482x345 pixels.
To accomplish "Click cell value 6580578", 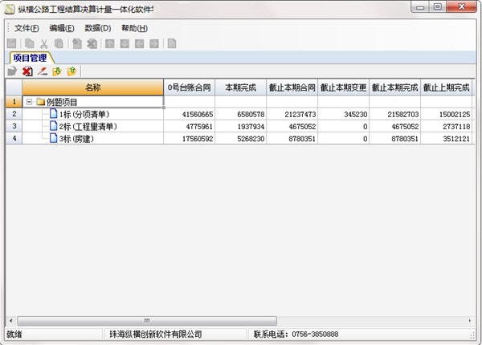I will point(251,115).
